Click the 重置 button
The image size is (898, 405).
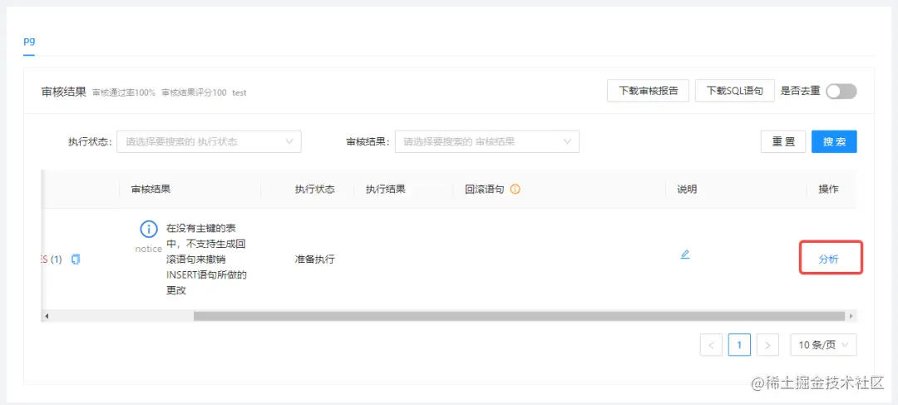pos(783,142)
